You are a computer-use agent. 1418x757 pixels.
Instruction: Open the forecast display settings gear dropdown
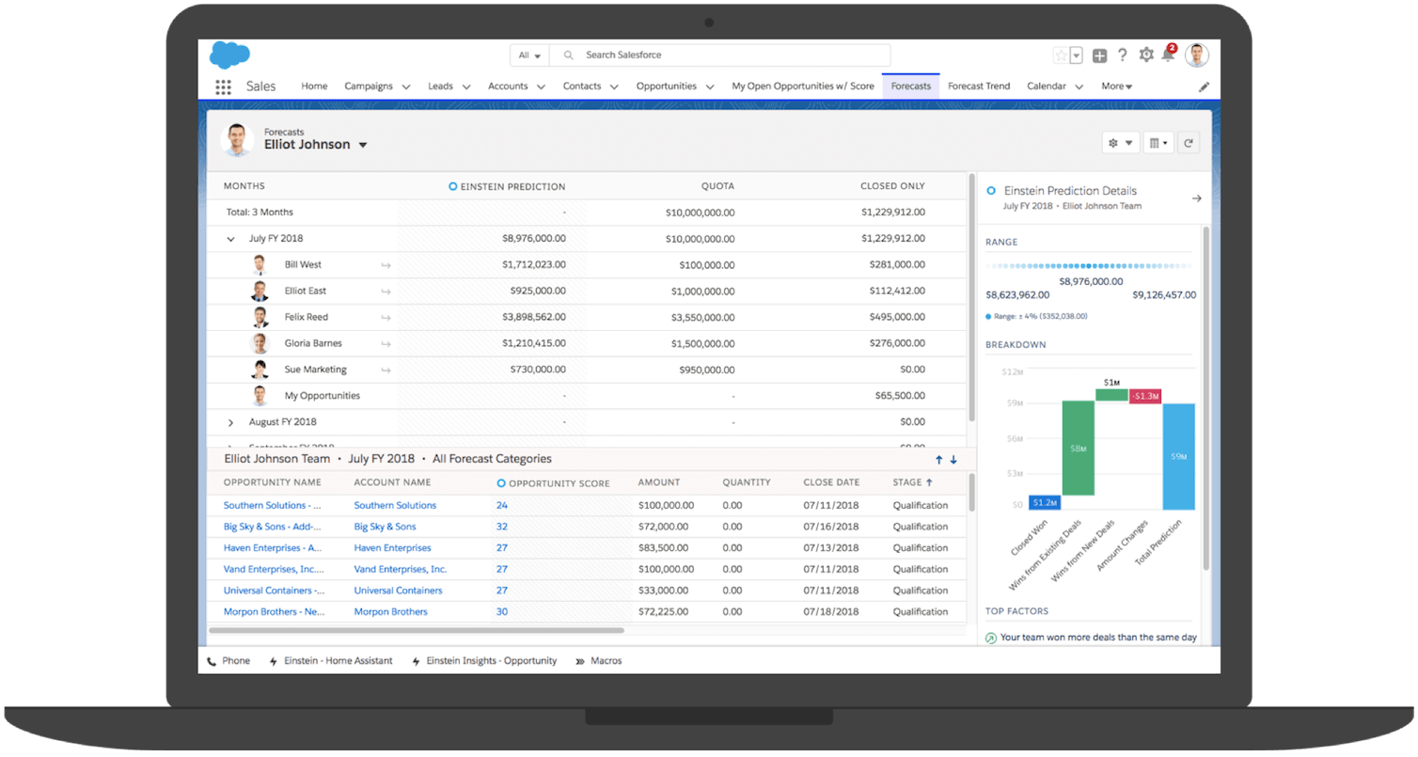click(1120, 143)
